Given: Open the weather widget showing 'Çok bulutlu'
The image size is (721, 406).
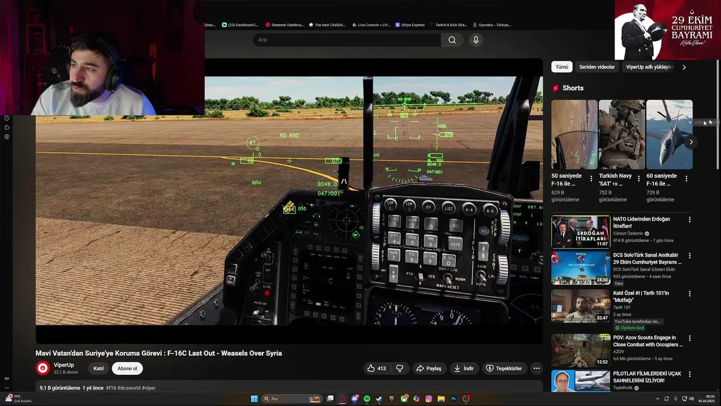Looking at the screenshot, I should tap(18, 399).
